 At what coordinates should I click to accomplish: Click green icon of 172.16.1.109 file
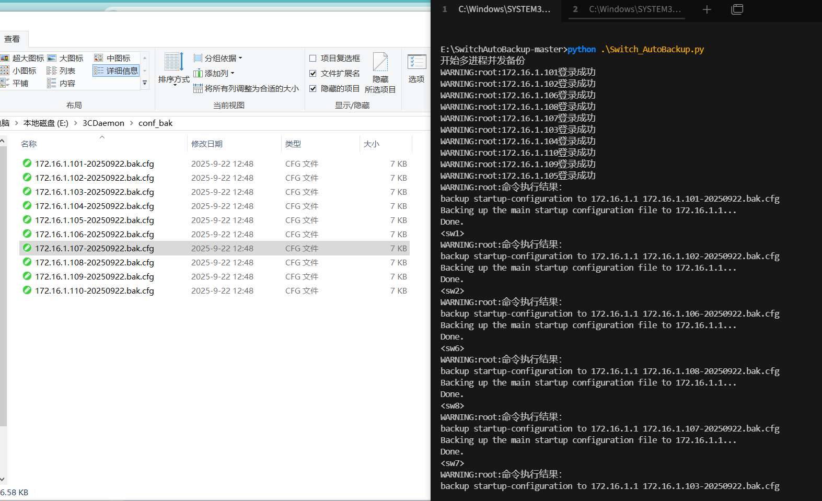27,276
